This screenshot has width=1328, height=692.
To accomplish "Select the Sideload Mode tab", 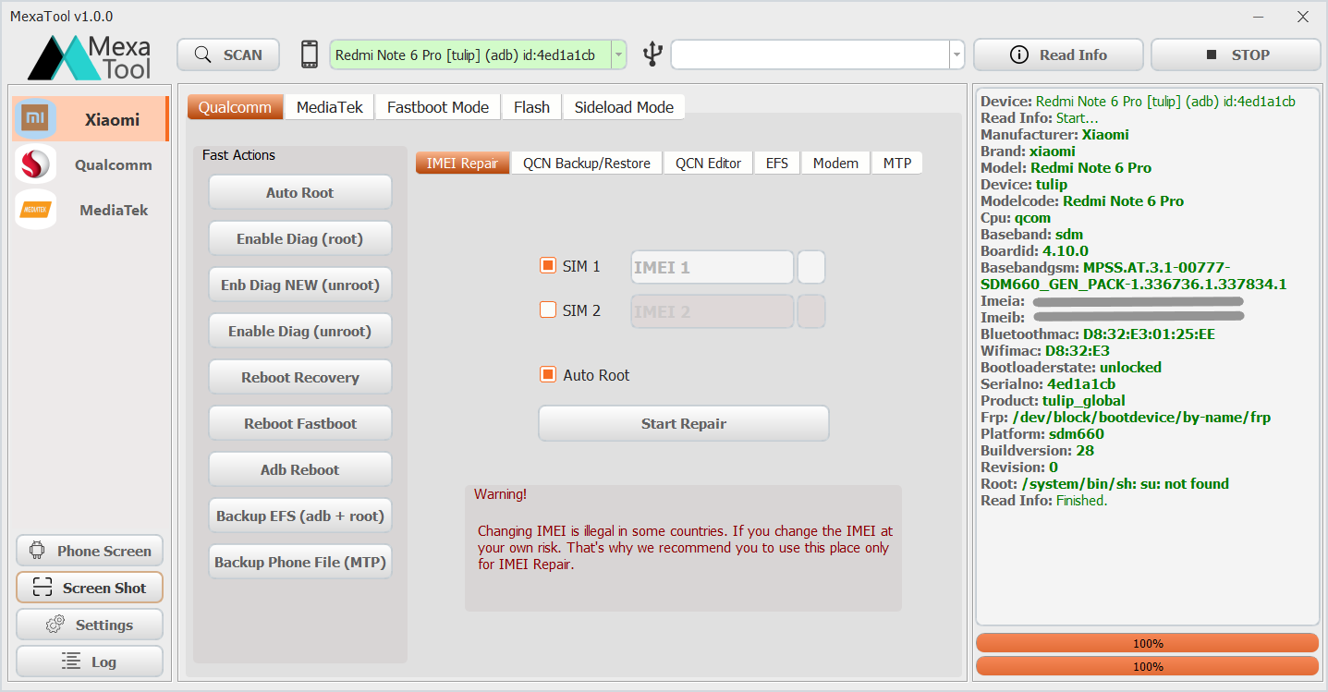I will click(x=624, y=107).
